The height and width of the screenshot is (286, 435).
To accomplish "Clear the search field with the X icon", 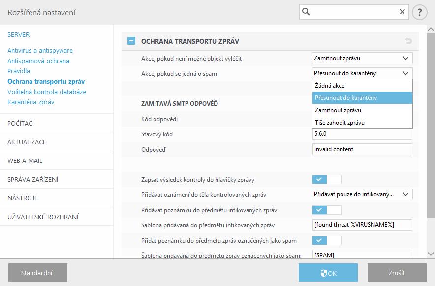I will click(x=402, y=12).
